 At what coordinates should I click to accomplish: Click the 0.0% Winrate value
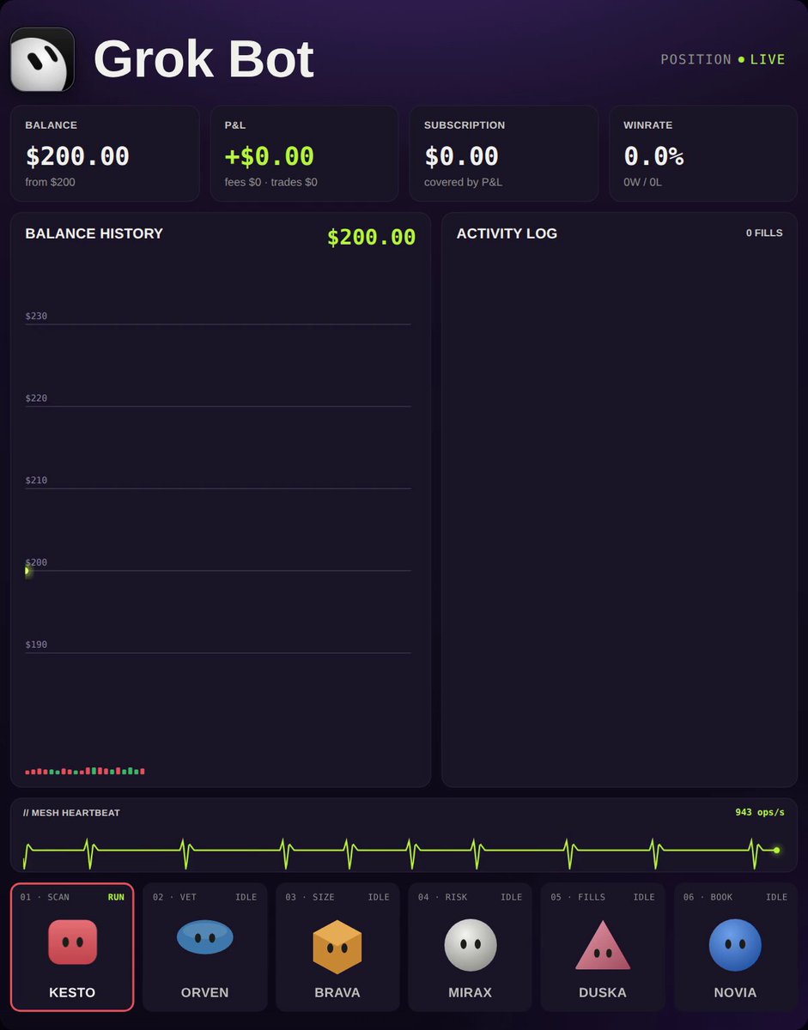click(x=653, y=156)
